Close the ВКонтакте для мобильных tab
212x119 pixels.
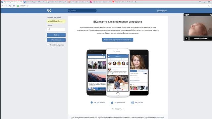21,2
